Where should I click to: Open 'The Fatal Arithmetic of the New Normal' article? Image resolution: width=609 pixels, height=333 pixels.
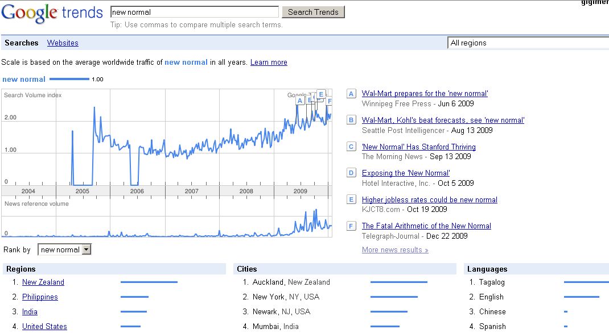426,226
